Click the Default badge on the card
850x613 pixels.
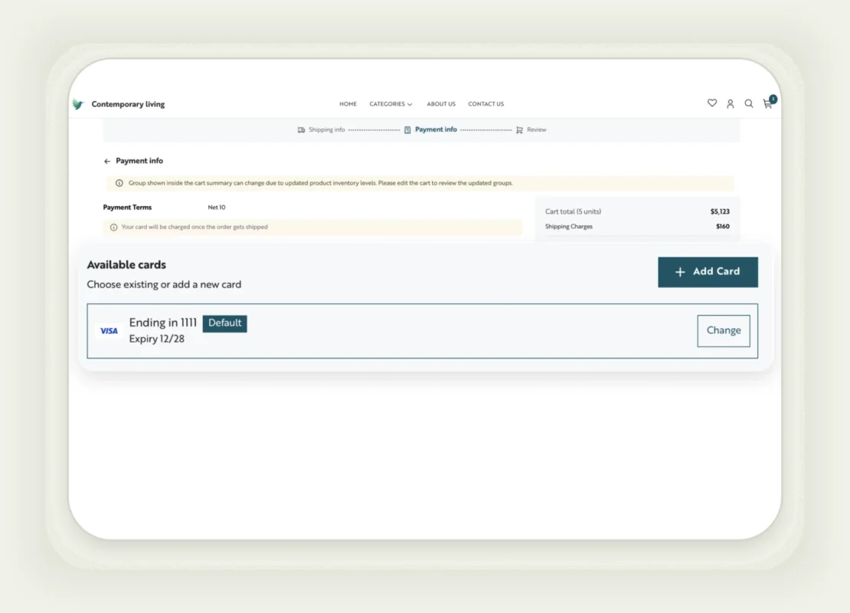pyautogui.click(x=224, y=323)
